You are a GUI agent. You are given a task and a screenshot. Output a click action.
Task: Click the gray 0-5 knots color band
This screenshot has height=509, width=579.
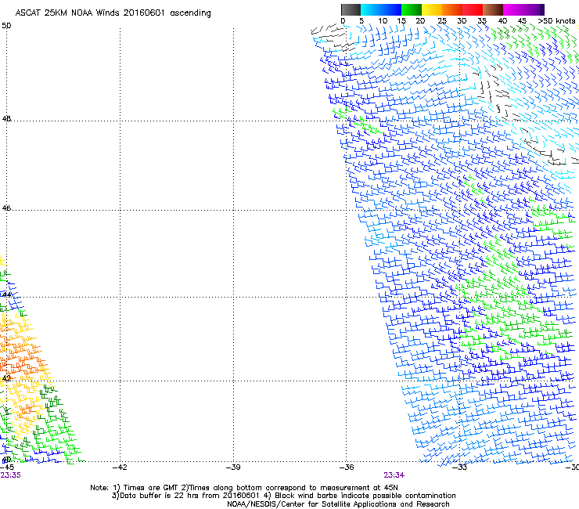351,9
